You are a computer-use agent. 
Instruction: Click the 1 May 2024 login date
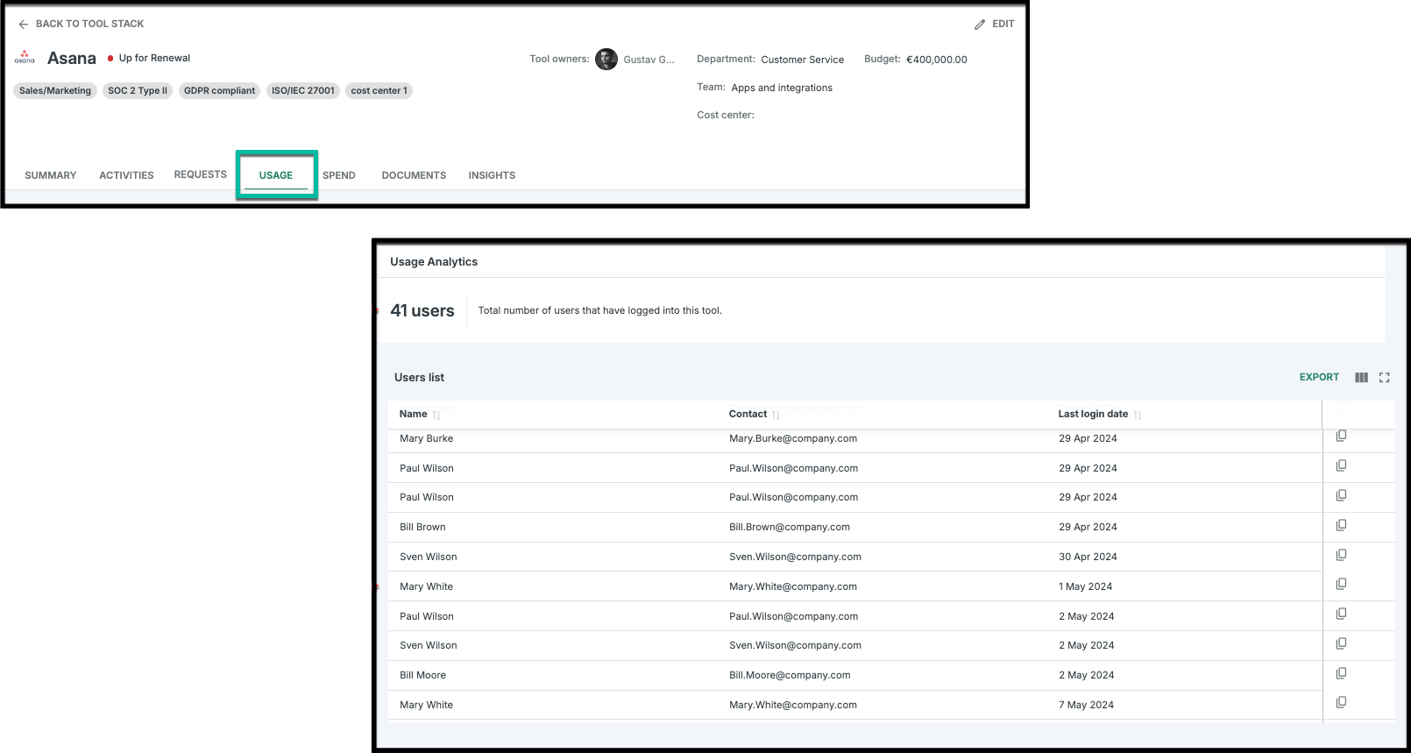pos(1085,586)
